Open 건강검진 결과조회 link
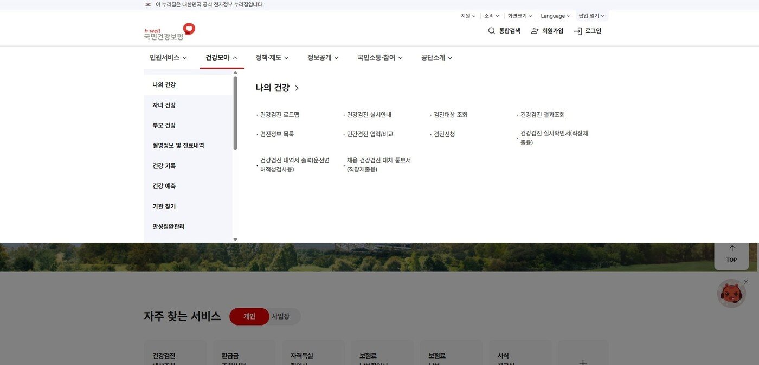Viewport: 759px width, 365px height. point(543,115)
